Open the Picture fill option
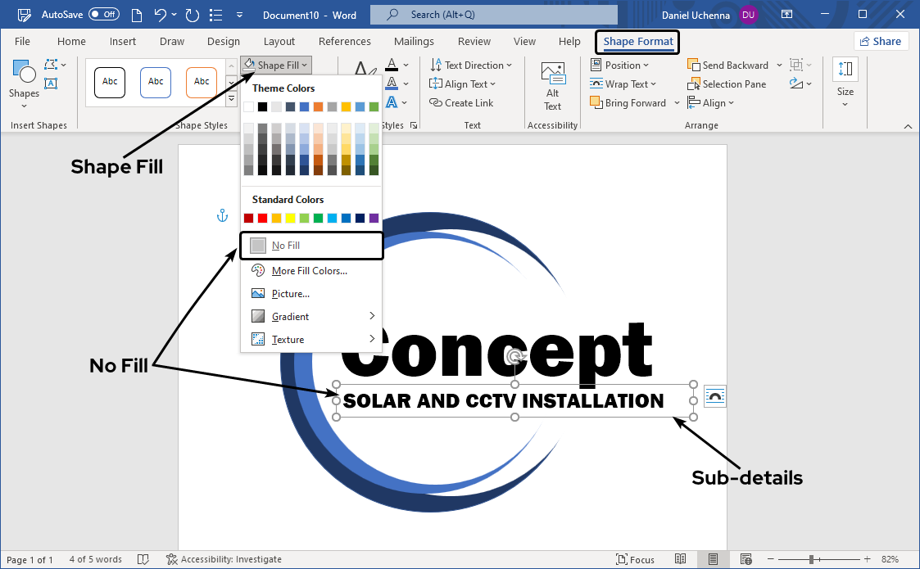Image resolution: width=920 pixels, height=569 pixels. [291, 293]
